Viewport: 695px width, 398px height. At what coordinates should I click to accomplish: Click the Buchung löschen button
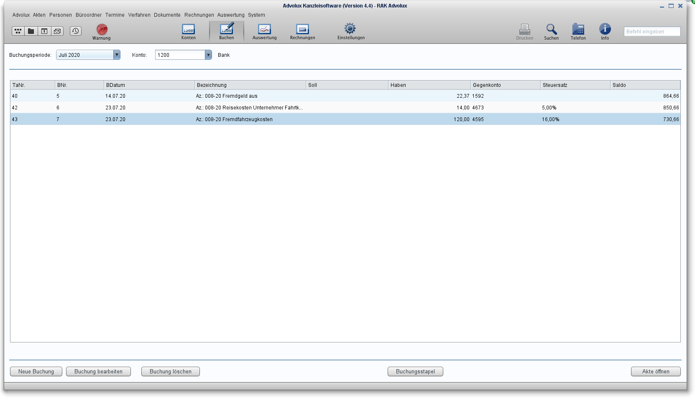(x=171, y=371)
